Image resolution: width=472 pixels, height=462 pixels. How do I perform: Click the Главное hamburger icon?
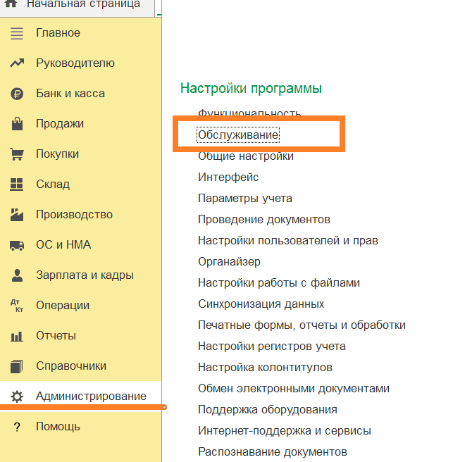tap(17, 33)
